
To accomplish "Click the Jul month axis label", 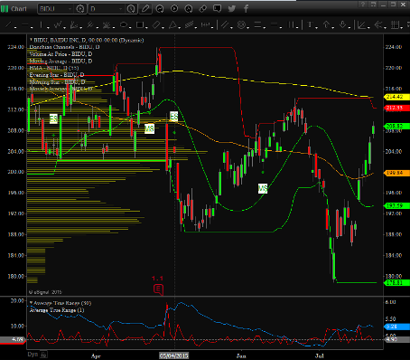I will pos(320,355).
